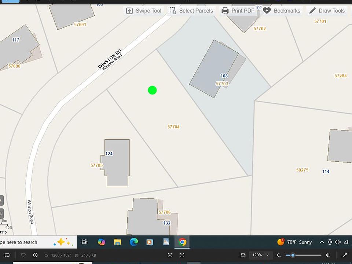
Task: Activate the Swipe Tool
Action: 144,11
